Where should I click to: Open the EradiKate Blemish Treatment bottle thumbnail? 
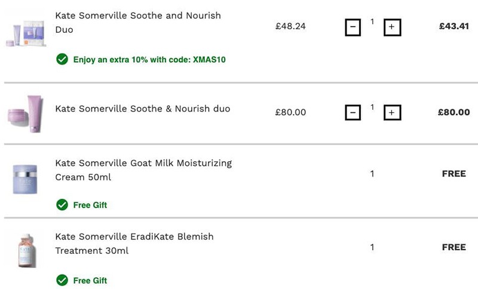point(26,251)
